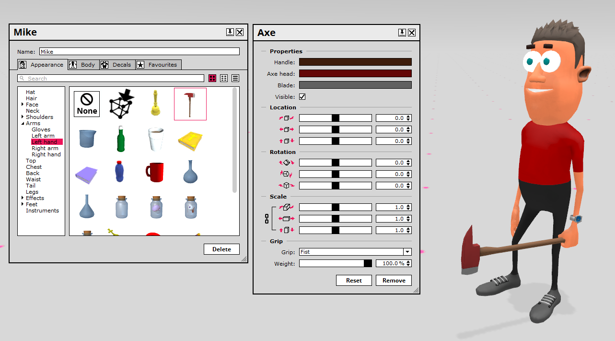Switch to small grid view icon
This screenshot has height=341, width=615.
(224, 78)
